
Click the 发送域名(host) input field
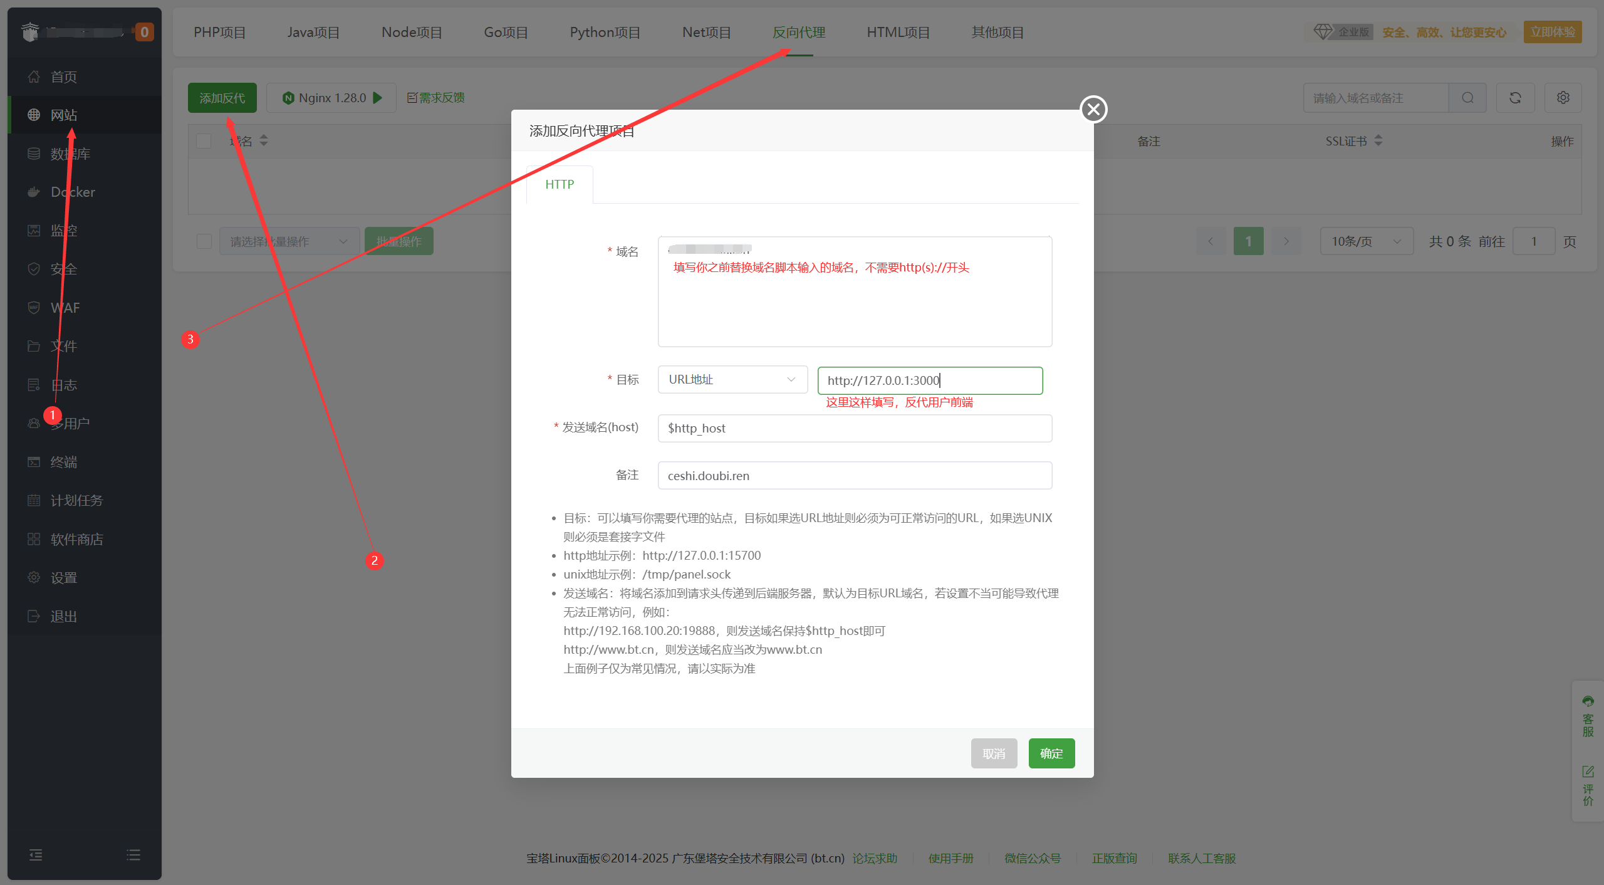click(855, 428)
